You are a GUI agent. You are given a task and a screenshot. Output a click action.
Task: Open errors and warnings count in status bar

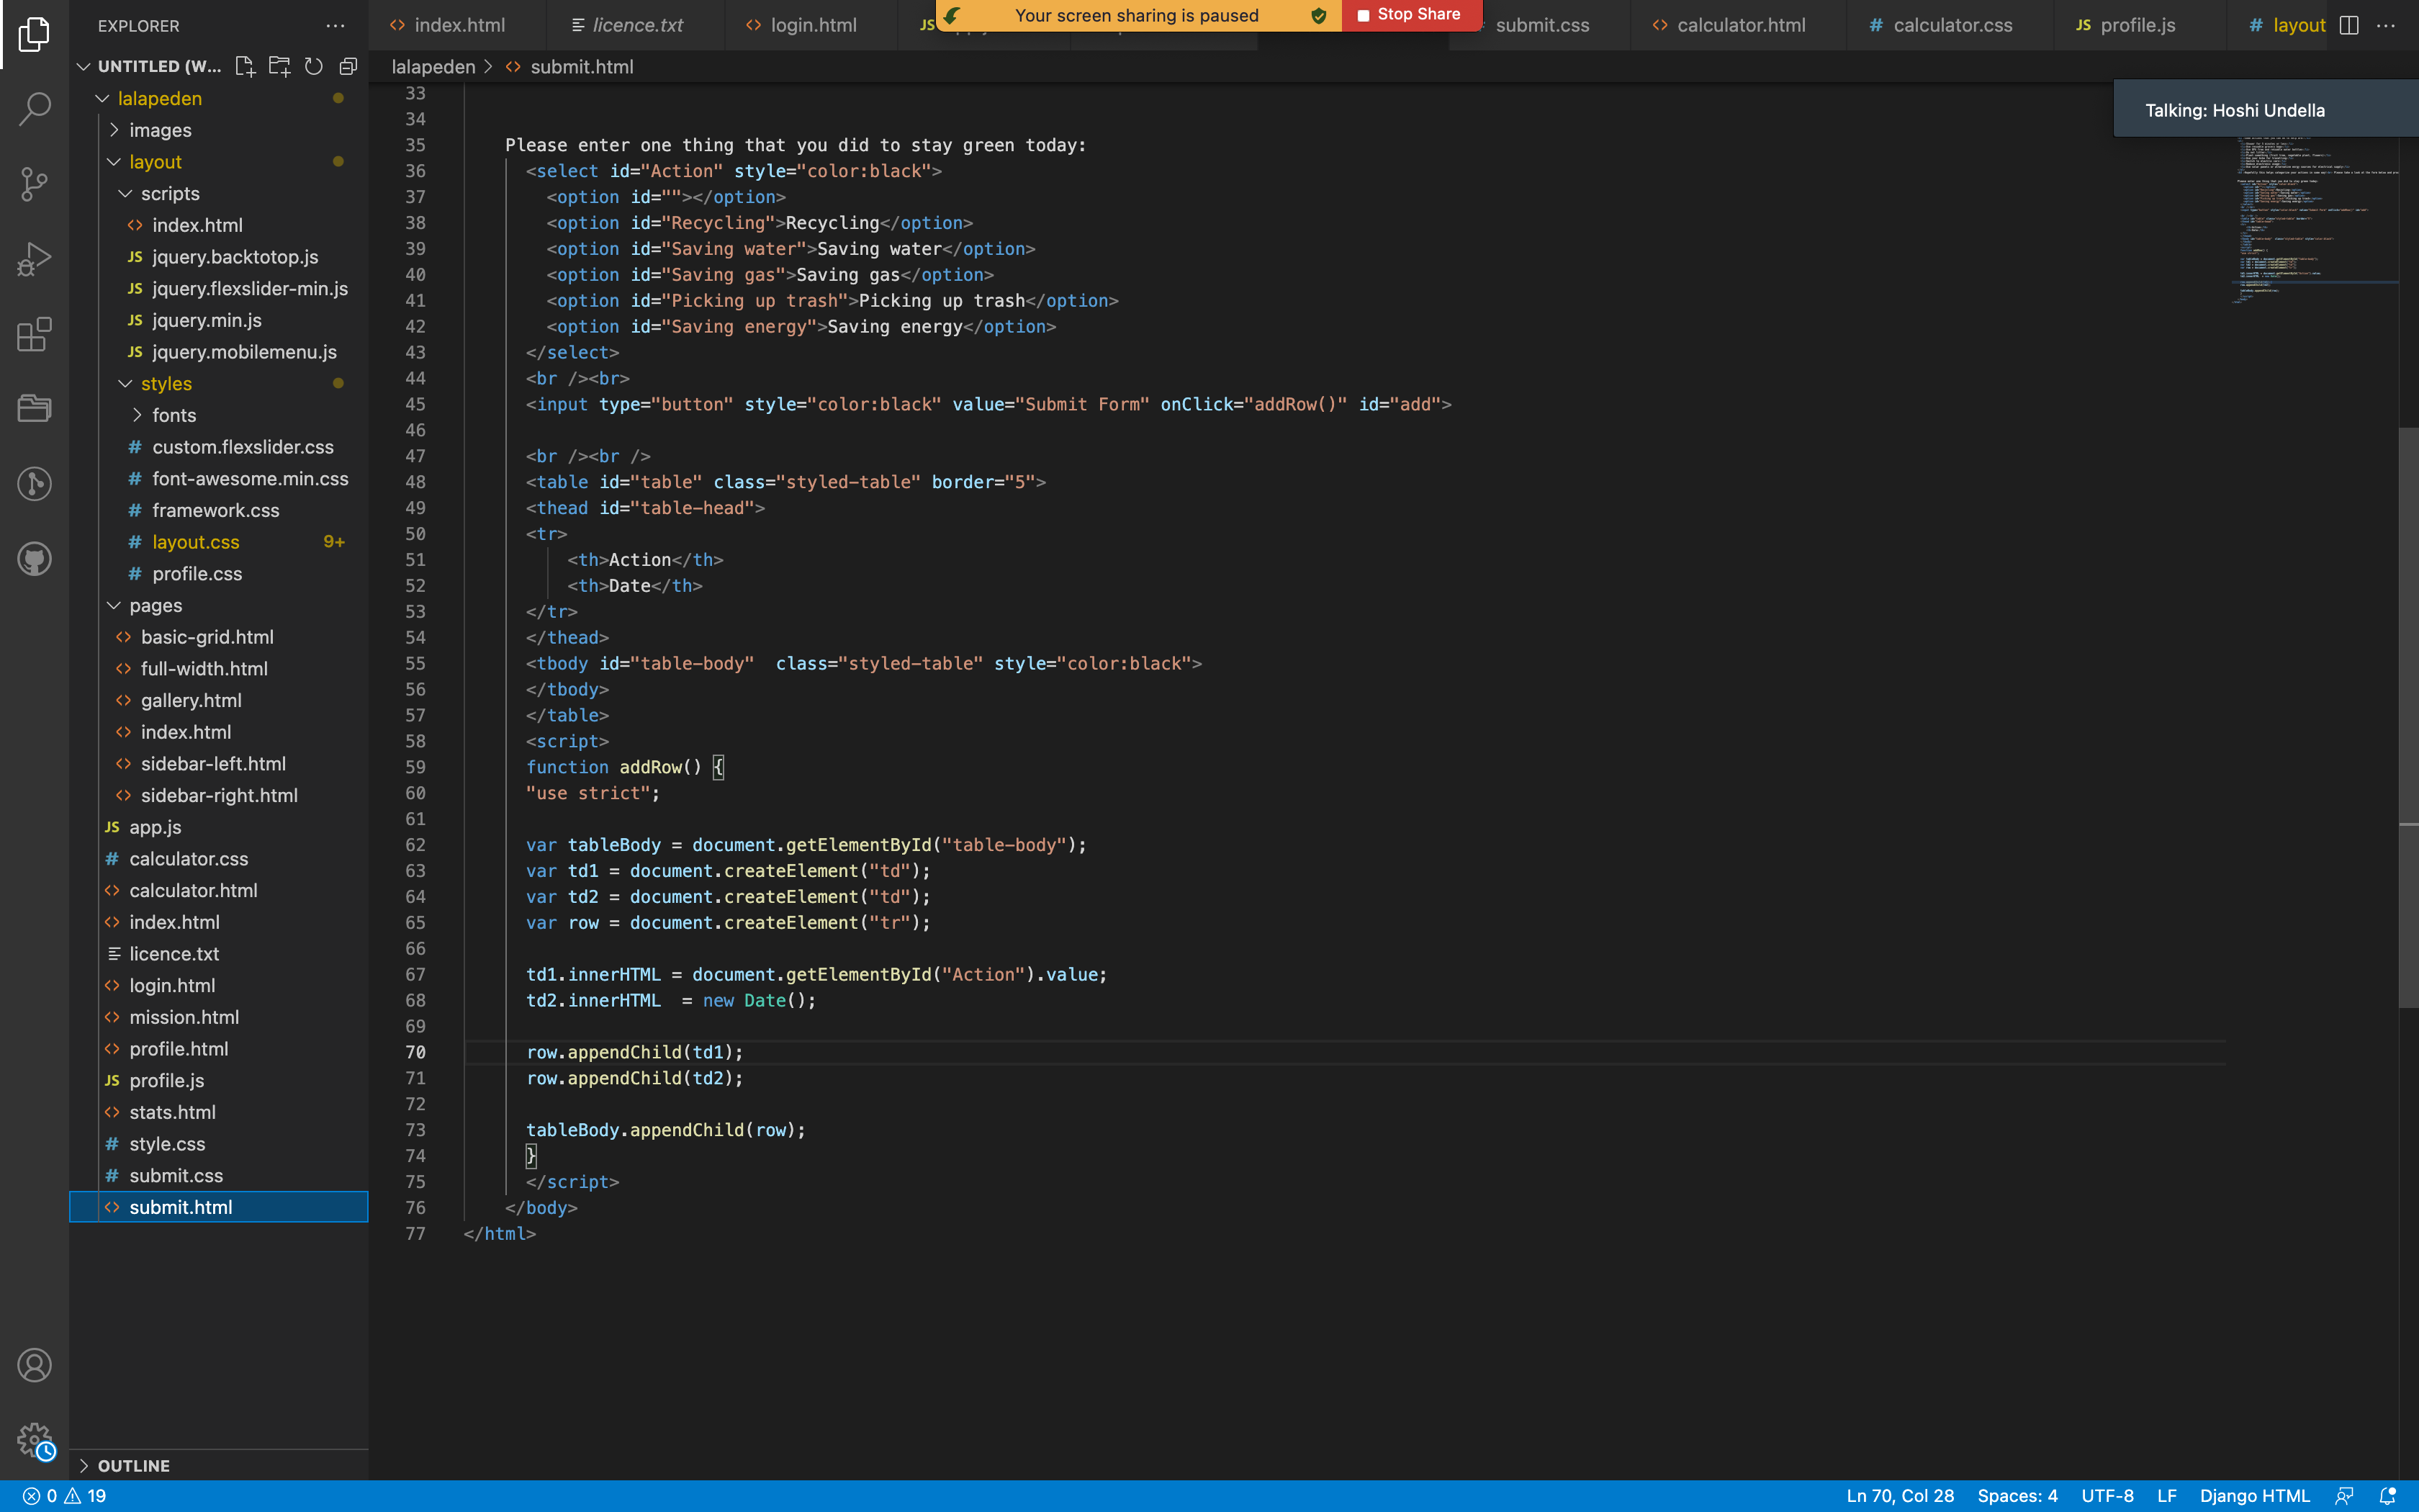click(x=65, y=1496)
